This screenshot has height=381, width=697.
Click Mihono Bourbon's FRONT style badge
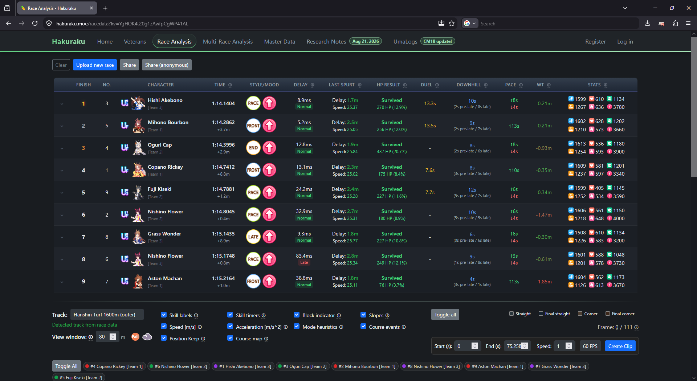253,126
